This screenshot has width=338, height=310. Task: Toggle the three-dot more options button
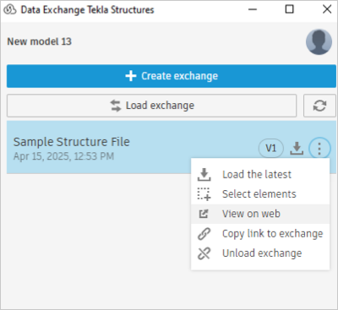[319, 148]
